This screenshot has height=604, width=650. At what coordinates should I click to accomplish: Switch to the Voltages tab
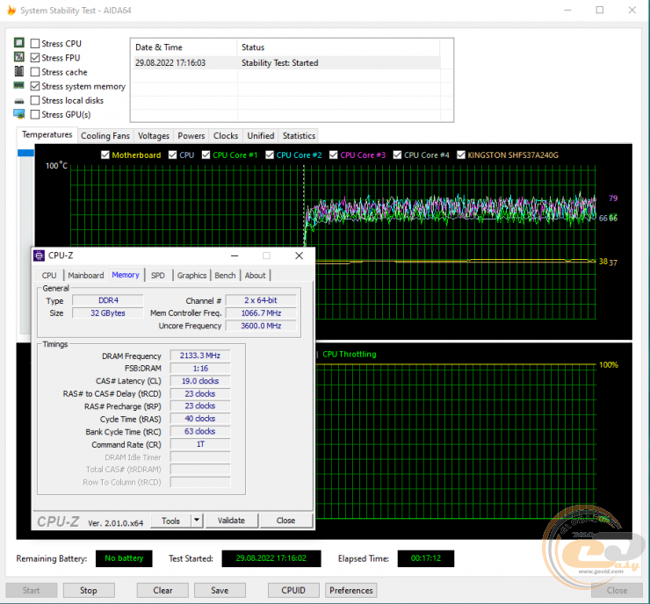[x=154, y=136]
